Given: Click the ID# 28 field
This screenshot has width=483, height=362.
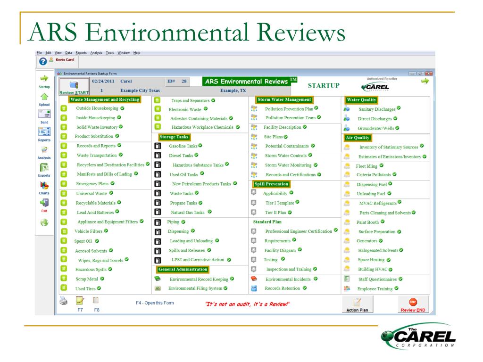Looking at the screenshot, I should click(177, 81).
